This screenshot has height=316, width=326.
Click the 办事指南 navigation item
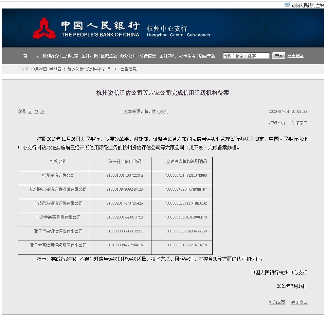(187, 56)
